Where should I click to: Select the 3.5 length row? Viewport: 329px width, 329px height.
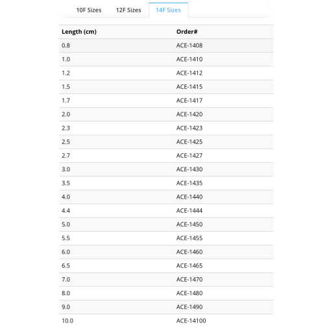(166, 183)
